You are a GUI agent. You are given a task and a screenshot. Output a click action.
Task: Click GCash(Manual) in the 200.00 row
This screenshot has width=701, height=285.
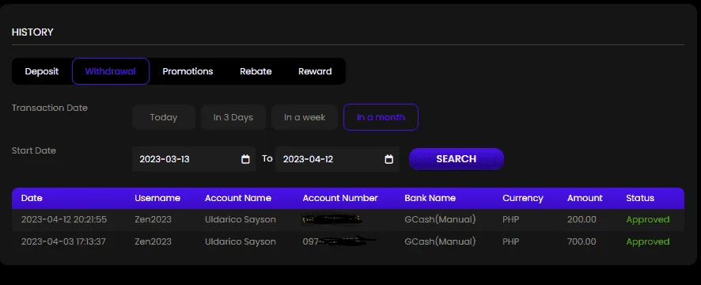440,219
